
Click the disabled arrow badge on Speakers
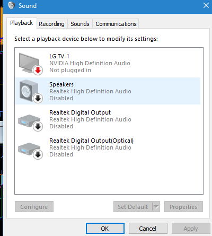click(x=38, y=98)
